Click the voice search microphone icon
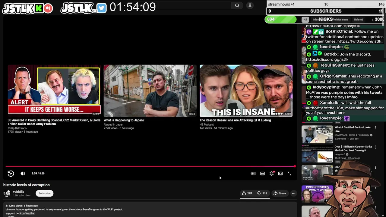 click(250, 5)
